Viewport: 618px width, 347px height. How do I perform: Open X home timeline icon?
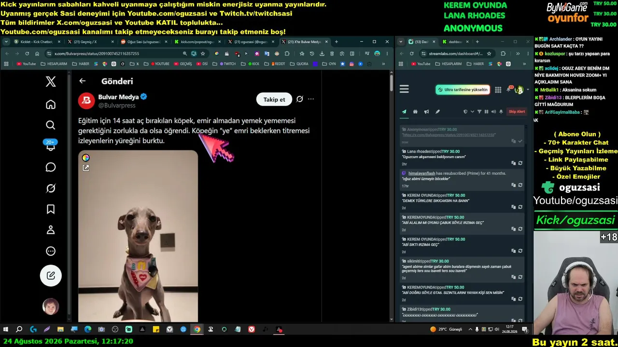pos(51,105)
